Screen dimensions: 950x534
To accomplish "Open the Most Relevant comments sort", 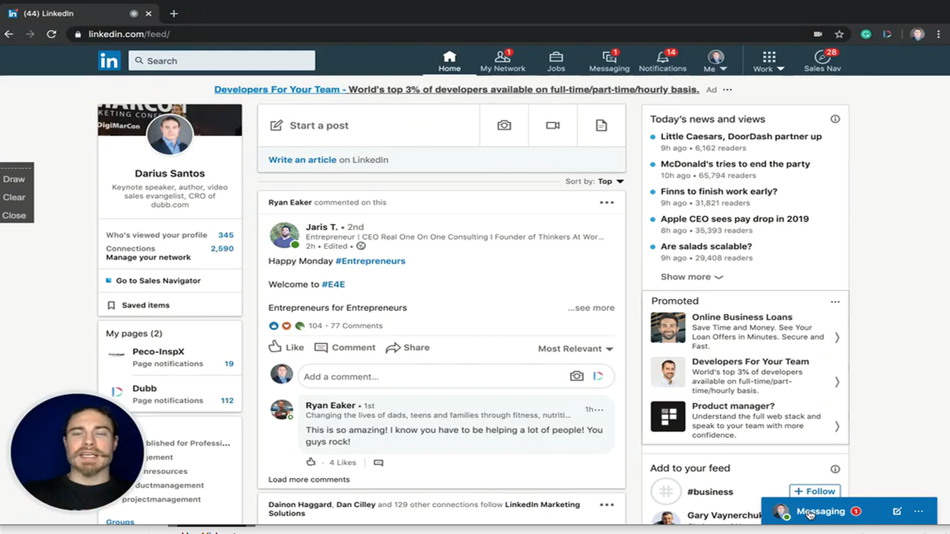I will (x=576, y=349).
